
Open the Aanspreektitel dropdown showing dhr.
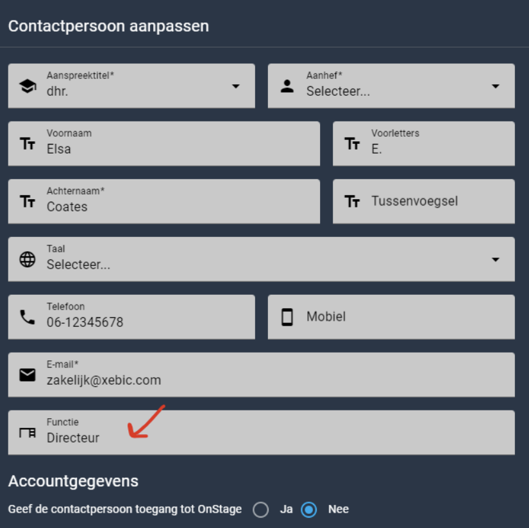[131, 86]
